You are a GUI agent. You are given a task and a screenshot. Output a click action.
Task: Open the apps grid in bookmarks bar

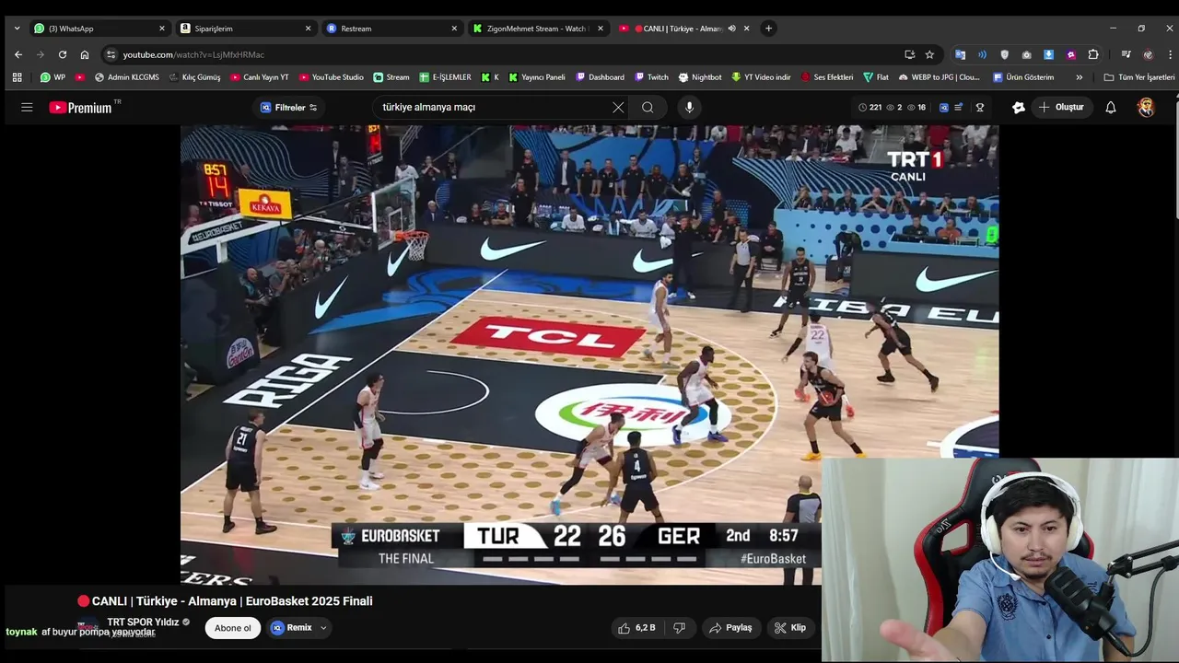[x=17, y=77]
